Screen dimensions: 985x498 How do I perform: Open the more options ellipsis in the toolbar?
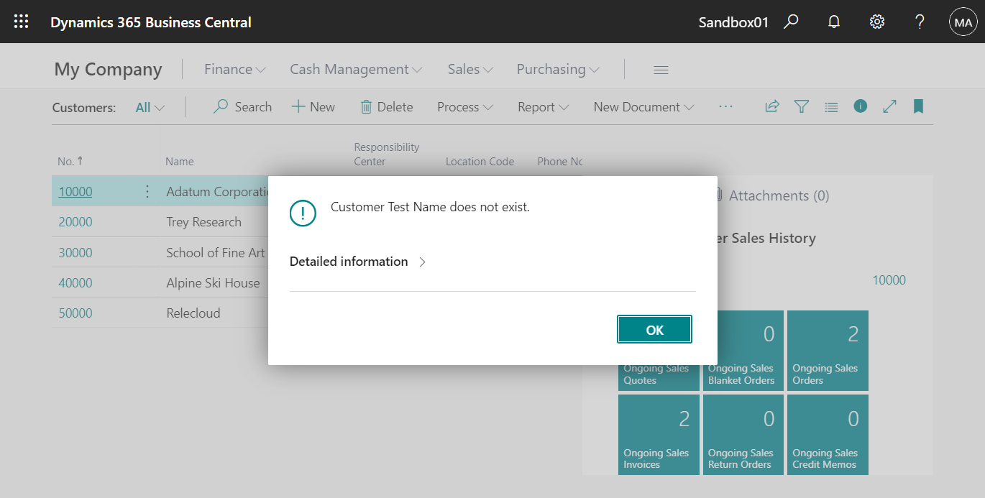[725, 106]
